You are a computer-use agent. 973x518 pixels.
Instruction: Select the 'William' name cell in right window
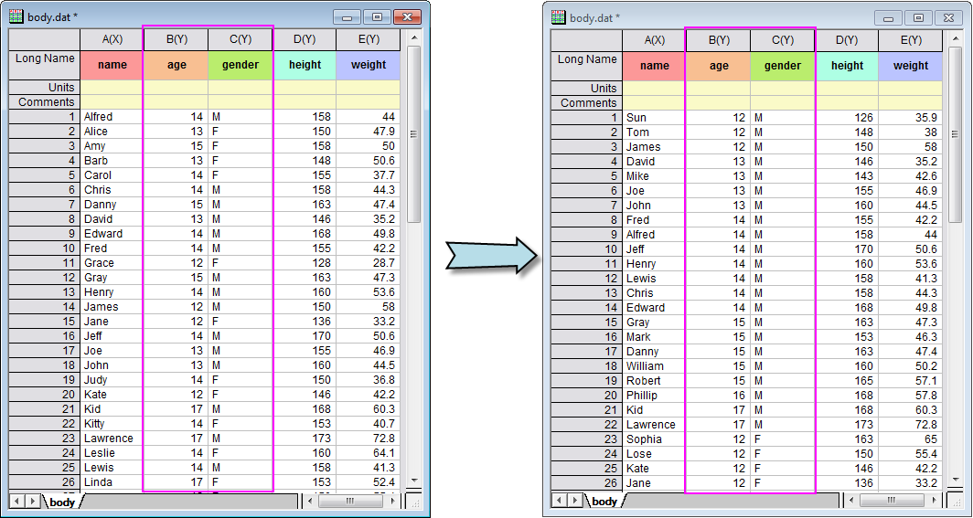(655, 366)
